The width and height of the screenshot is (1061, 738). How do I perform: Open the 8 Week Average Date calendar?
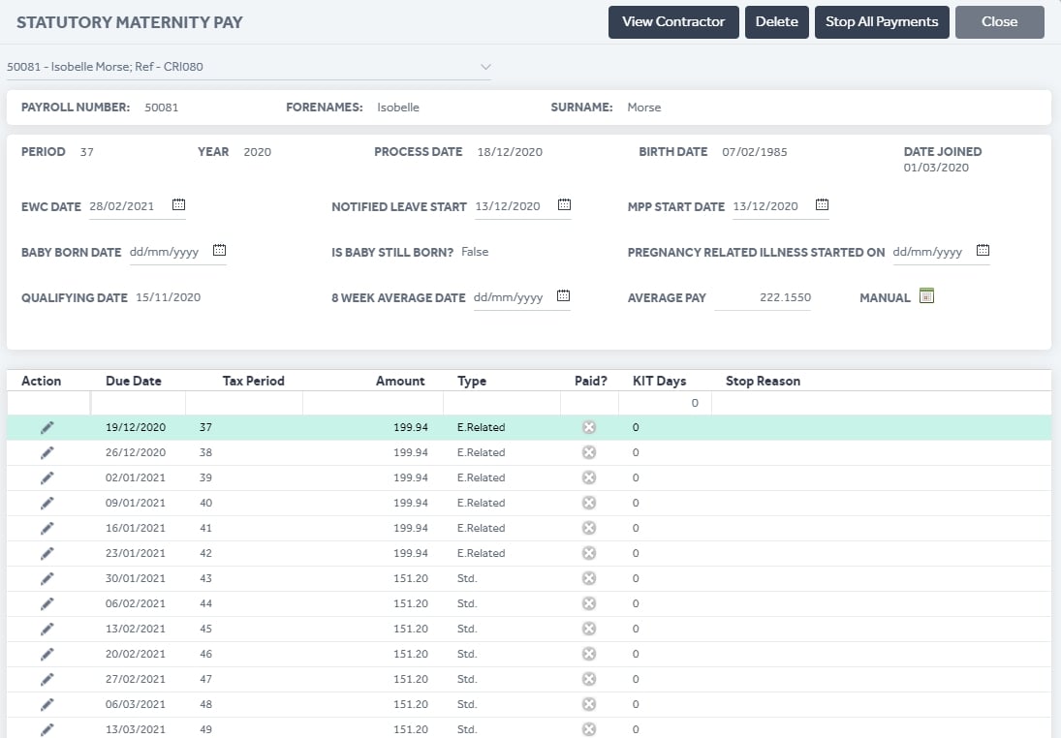564,295
